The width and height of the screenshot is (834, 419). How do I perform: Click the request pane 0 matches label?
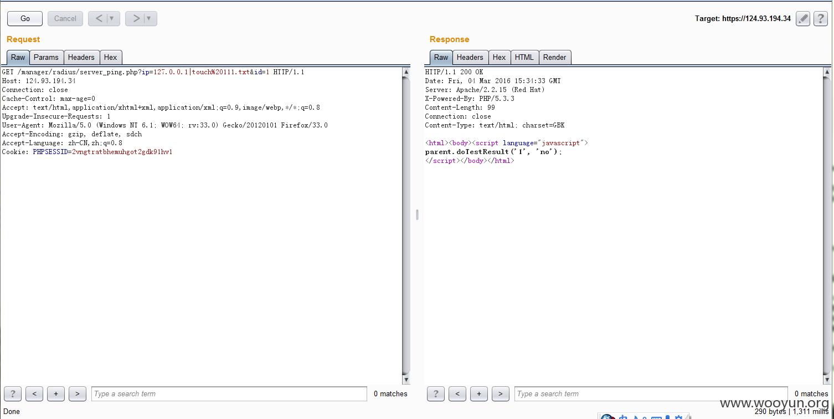click(x=390, y=394)
